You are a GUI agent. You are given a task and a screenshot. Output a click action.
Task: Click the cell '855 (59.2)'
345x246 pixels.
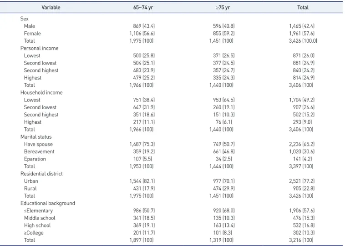tap(224, 33)
